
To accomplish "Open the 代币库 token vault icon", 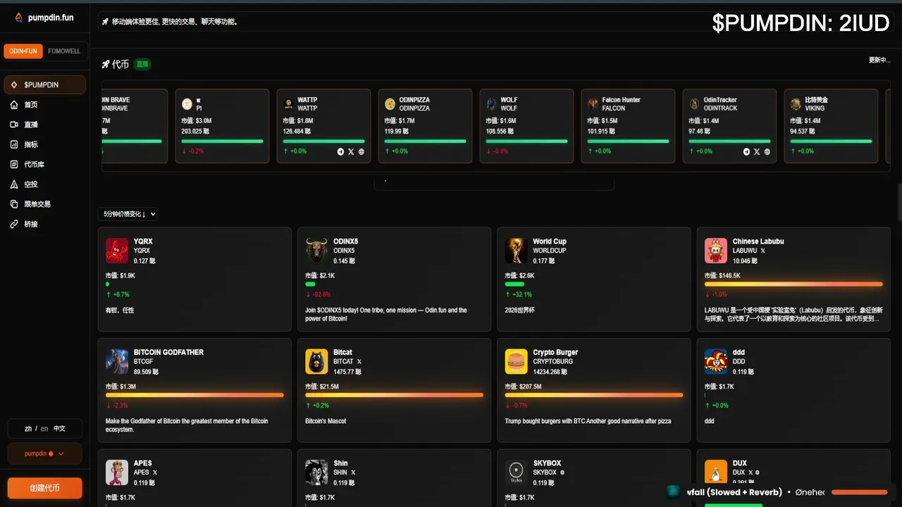I will pos(14,164).
